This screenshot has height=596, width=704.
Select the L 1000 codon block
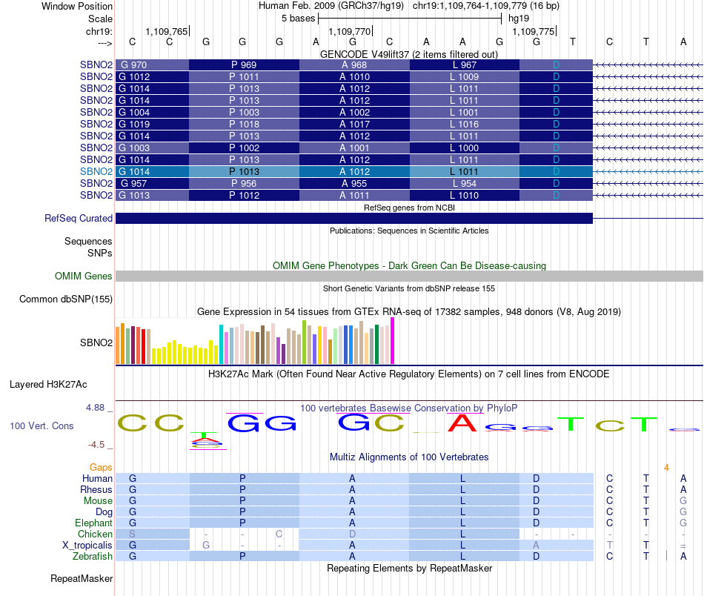pos(465,148)
